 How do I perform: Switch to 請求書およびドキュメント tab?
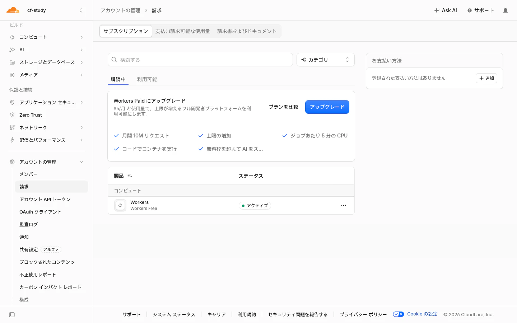click(247, 31)
